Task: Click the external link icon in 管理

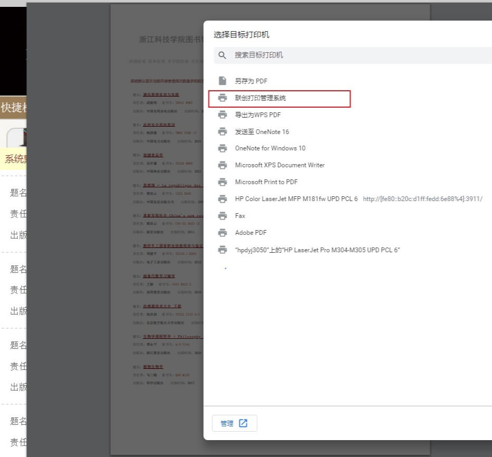Action: [x=243, y=423]
